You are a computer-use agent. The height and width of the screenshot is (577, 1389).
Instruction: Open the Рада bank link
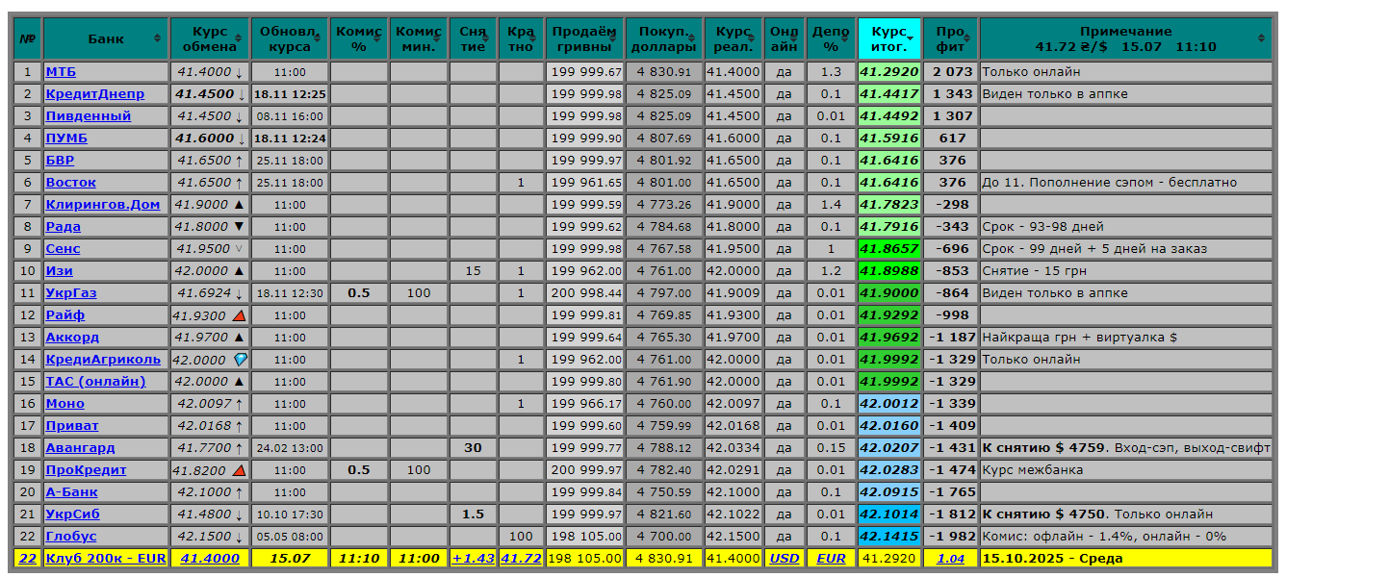tap(64, 227)
